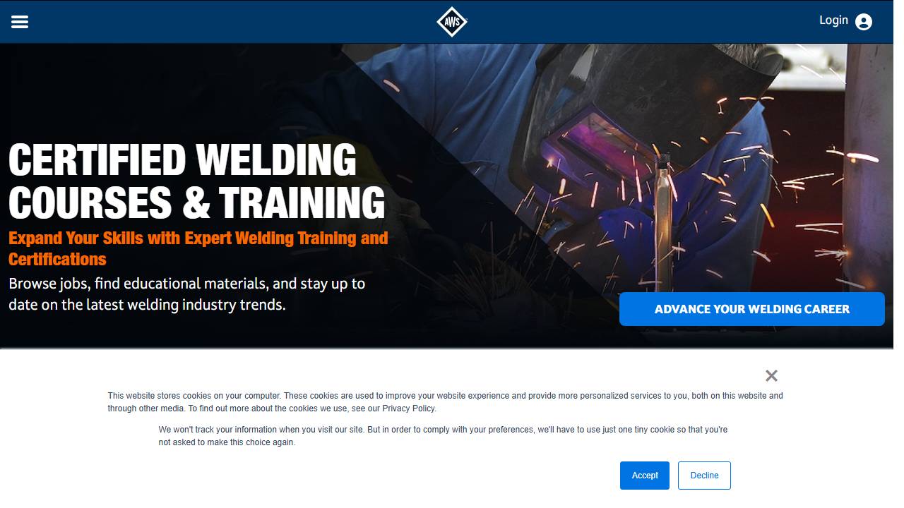Image resolution: width=904 pixels, height=508 pixels.
Task: Click the word Certifications in orange text
Action: 57,259
